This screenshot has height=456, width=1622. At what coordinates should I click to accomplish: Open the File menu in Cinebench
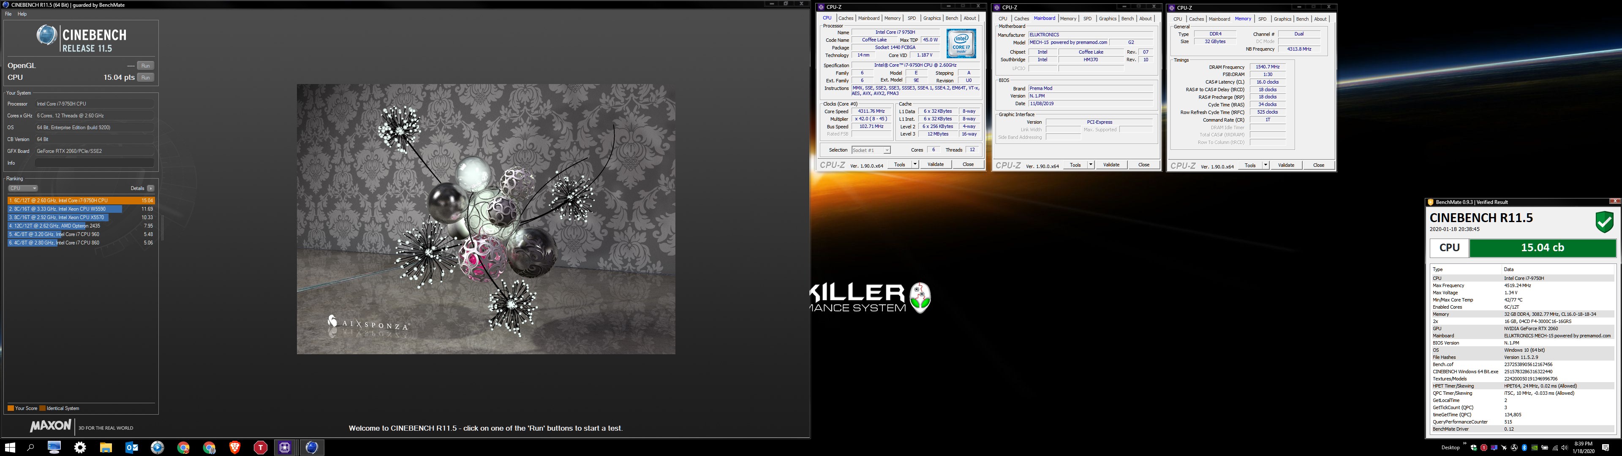(8, 14)
